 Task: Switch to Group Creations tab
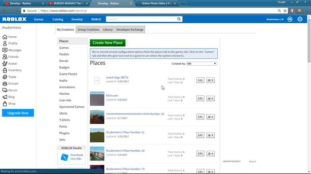(88, 29)
